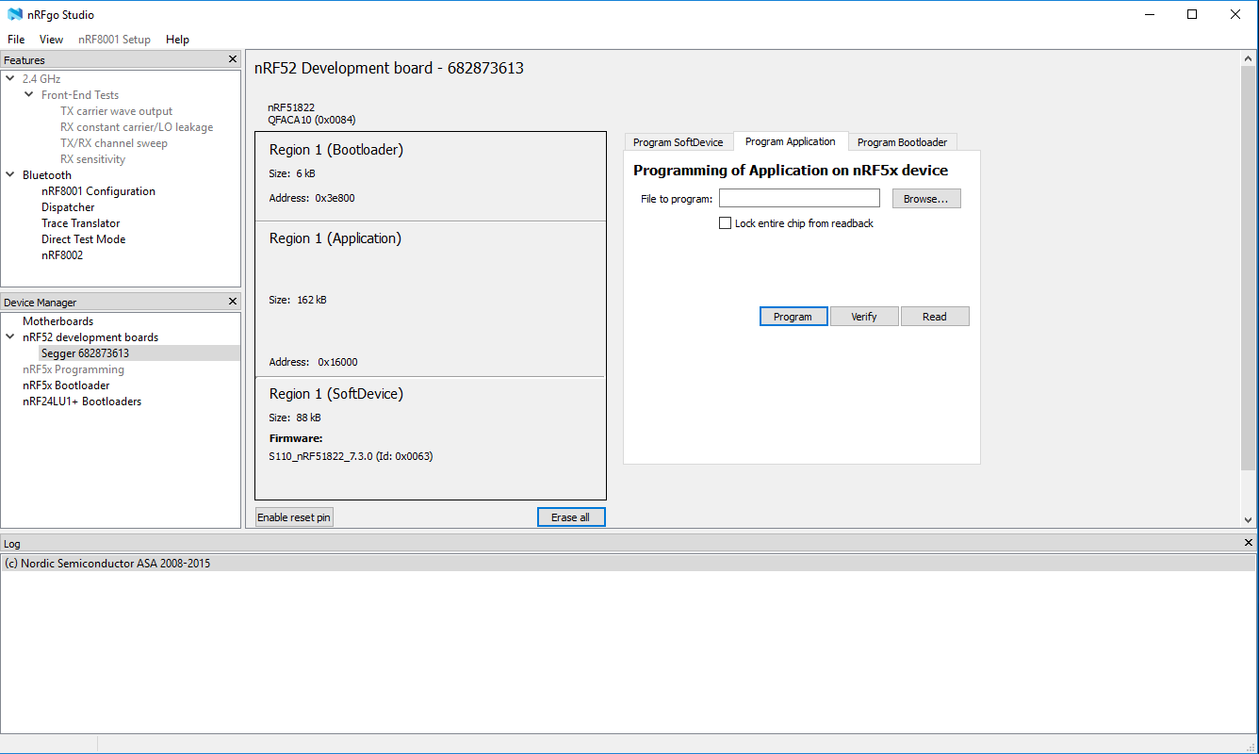The height and width of the screenshot is (754, 1259).
Task: Click the nRFgo Studio app icon
Action: pyautogui.click(x=15, y=14)
